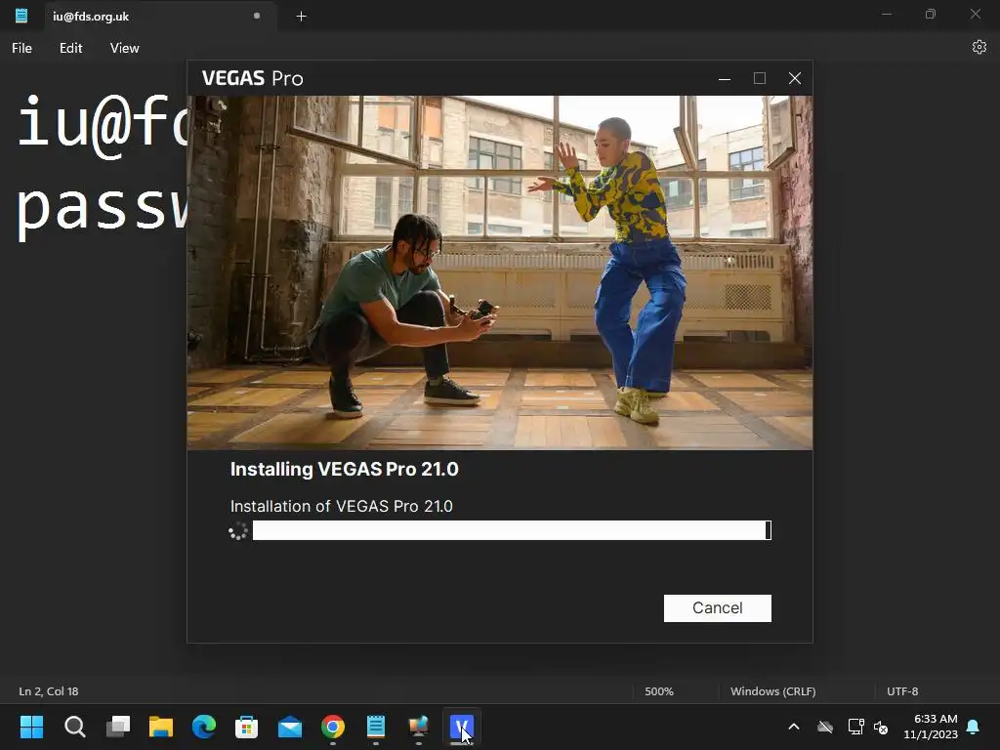Viewport: 1000px width, 750px height.
Task: Open the Windows Start menu
Action: point(32,727)
